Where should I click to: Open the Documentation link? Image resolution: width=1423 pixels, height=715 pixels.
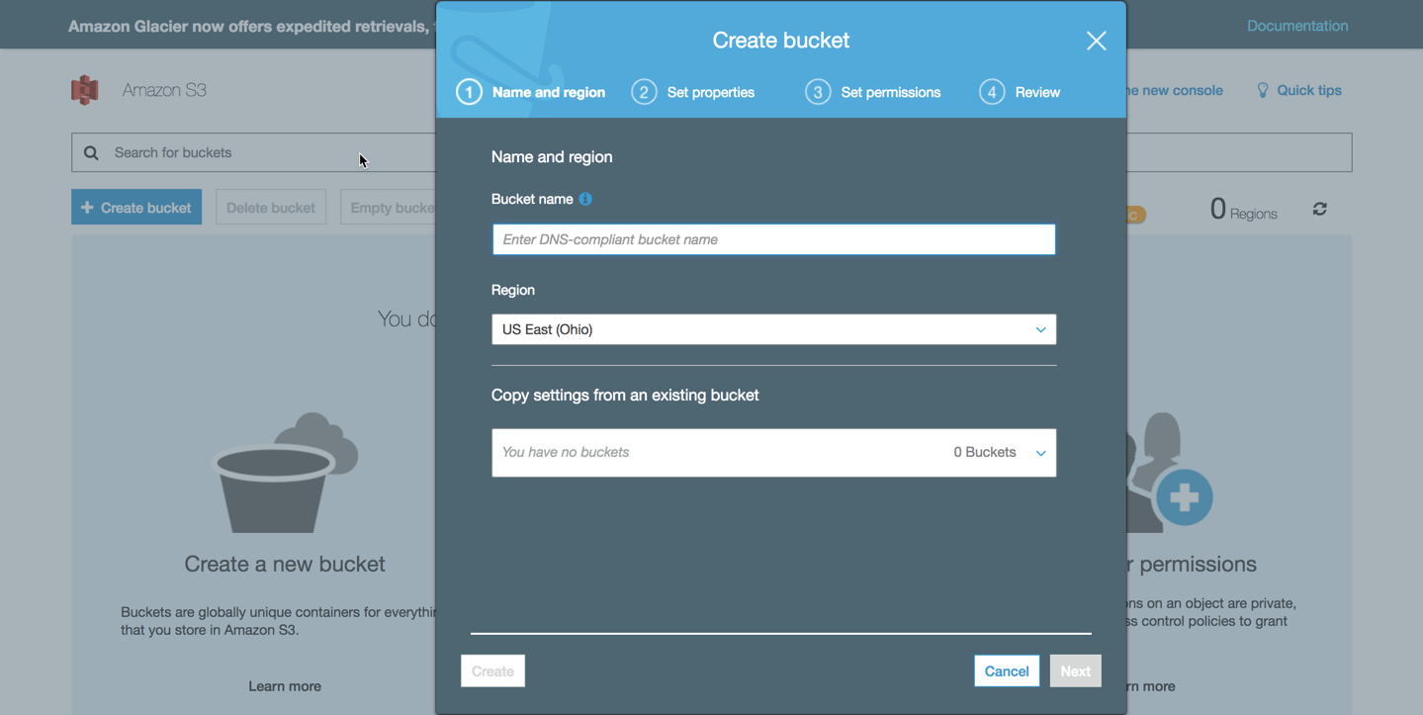pos(1296,26)
